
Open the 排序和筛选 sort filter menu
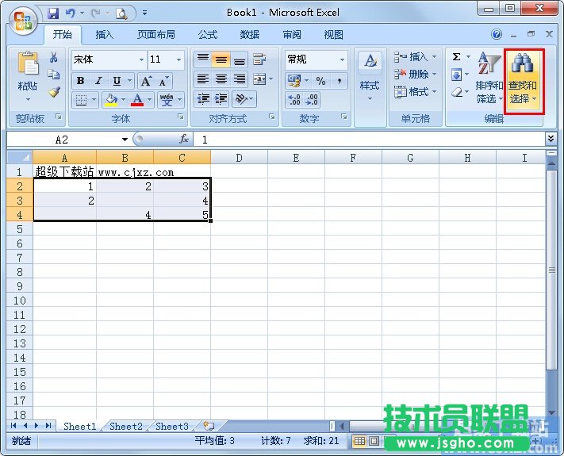[489, 77]
